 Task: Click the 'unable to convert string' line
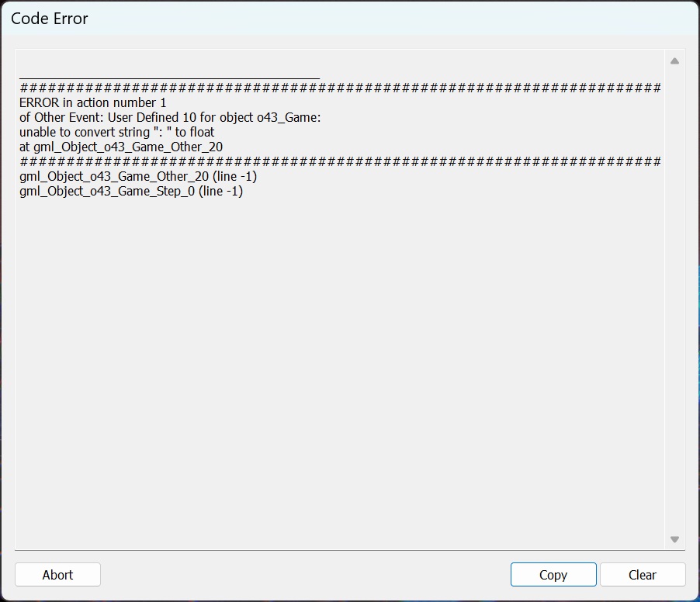point(116,132)
